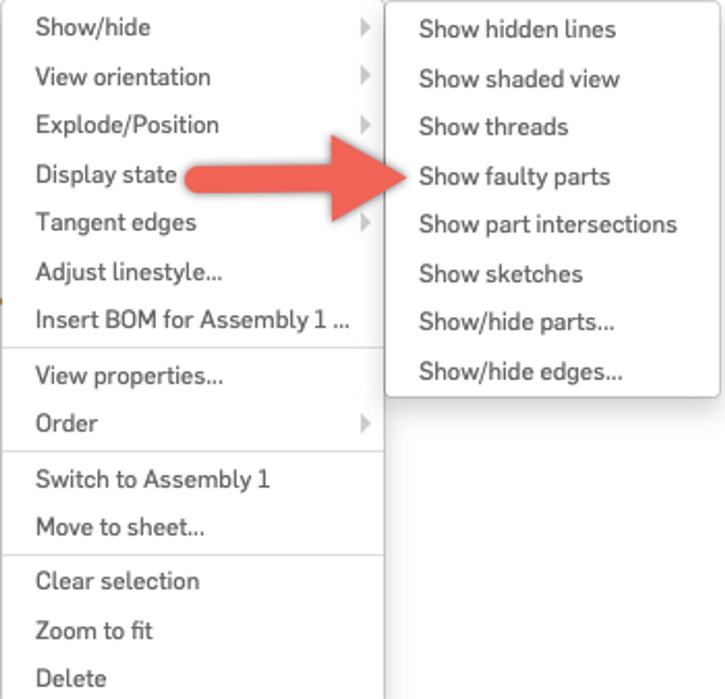725x699 pixels.
Task: Toggle Show hidden lines
Action: [517, 29]
